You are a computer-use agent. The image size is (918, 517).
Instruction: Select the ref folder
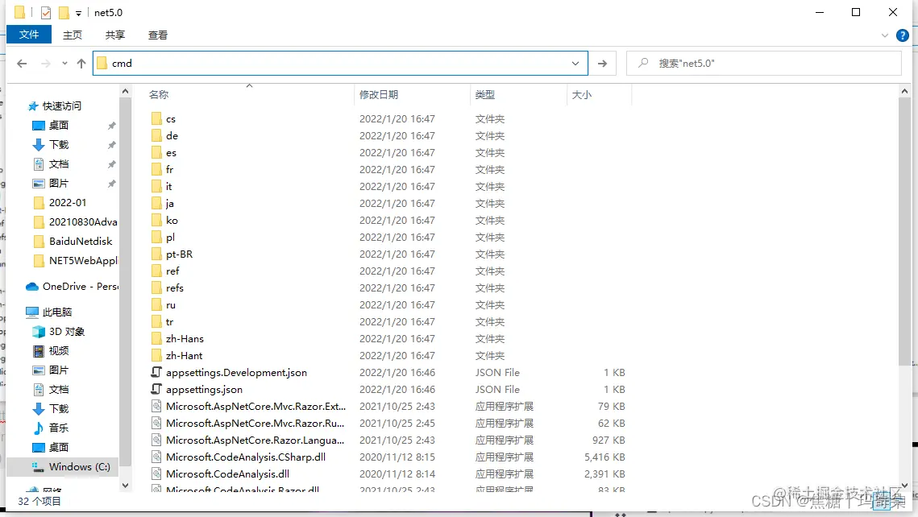(x=172, y=271)
